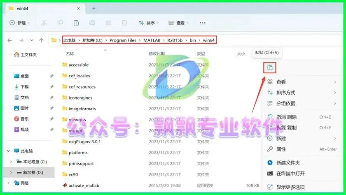346x195 pixels.
Task: Close the win64 tab
Action: pos(78,8)
